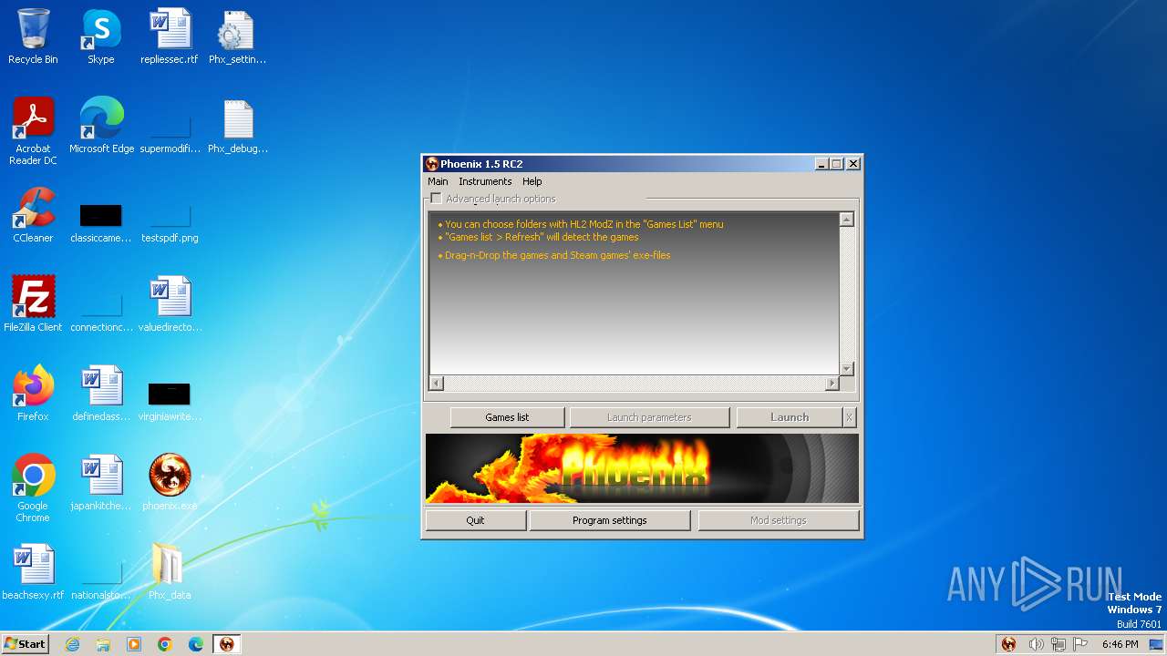Screen dimensions: 1167x656
Task: Open the Recycle Bin desktop icon
Action: [33, 36]
